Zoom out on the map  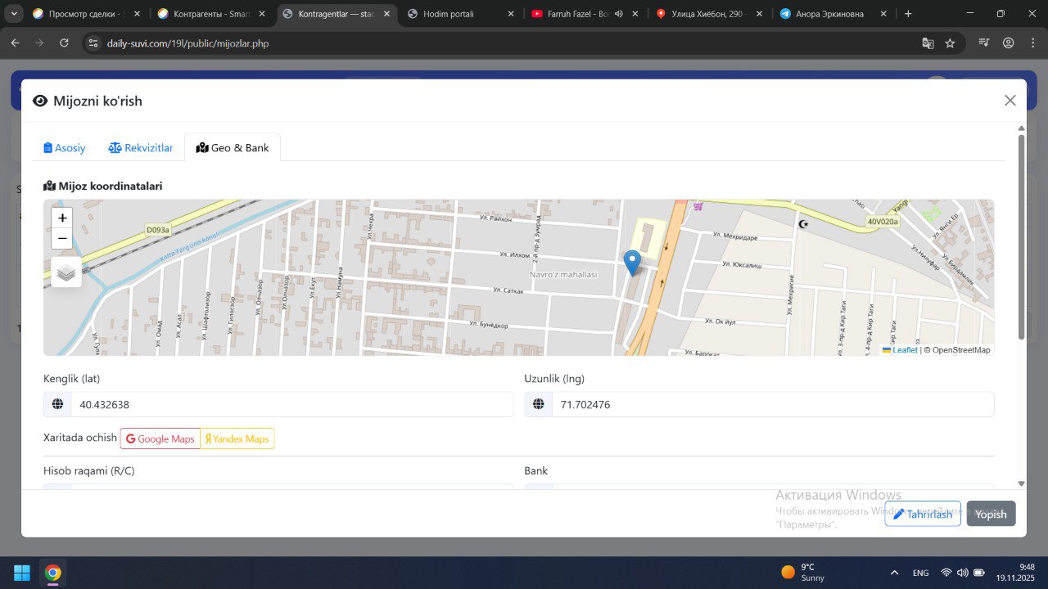coord(62,240)
